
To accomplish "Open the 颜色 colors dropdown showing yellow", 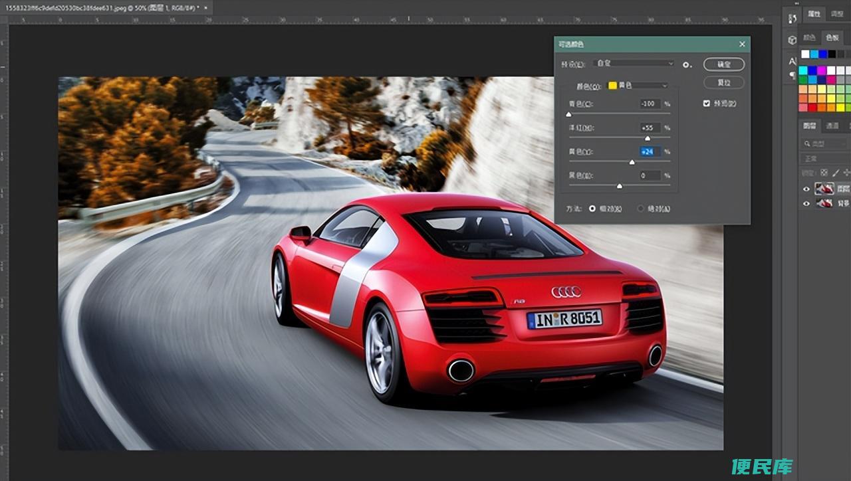I will pyautogui.click(x=638, y=86).
